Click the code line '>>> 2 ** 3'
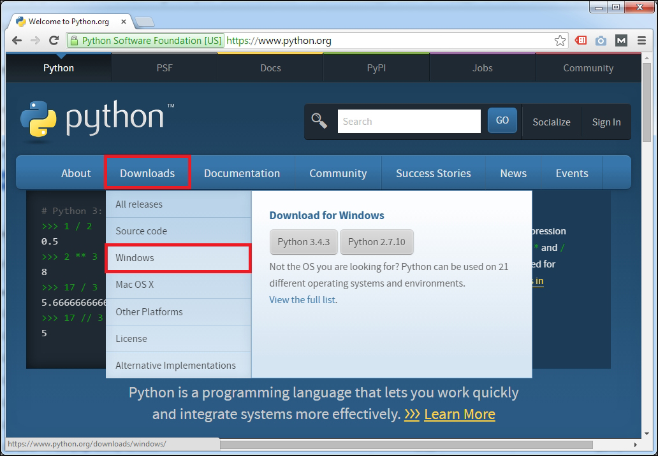Image resolution: width=658 pixels, height=456 pixels. pos(69,257)
